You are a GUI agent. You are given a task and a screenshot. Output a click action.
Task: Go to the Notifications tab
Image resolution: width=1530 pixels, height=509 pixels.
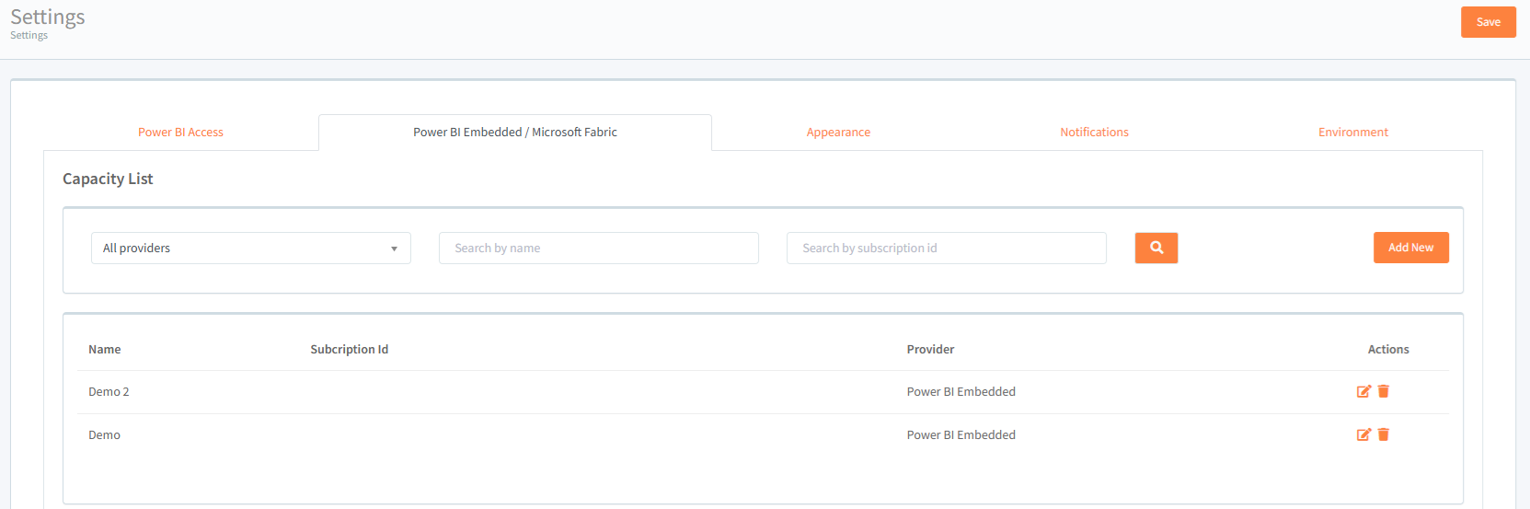[1094, 133]
